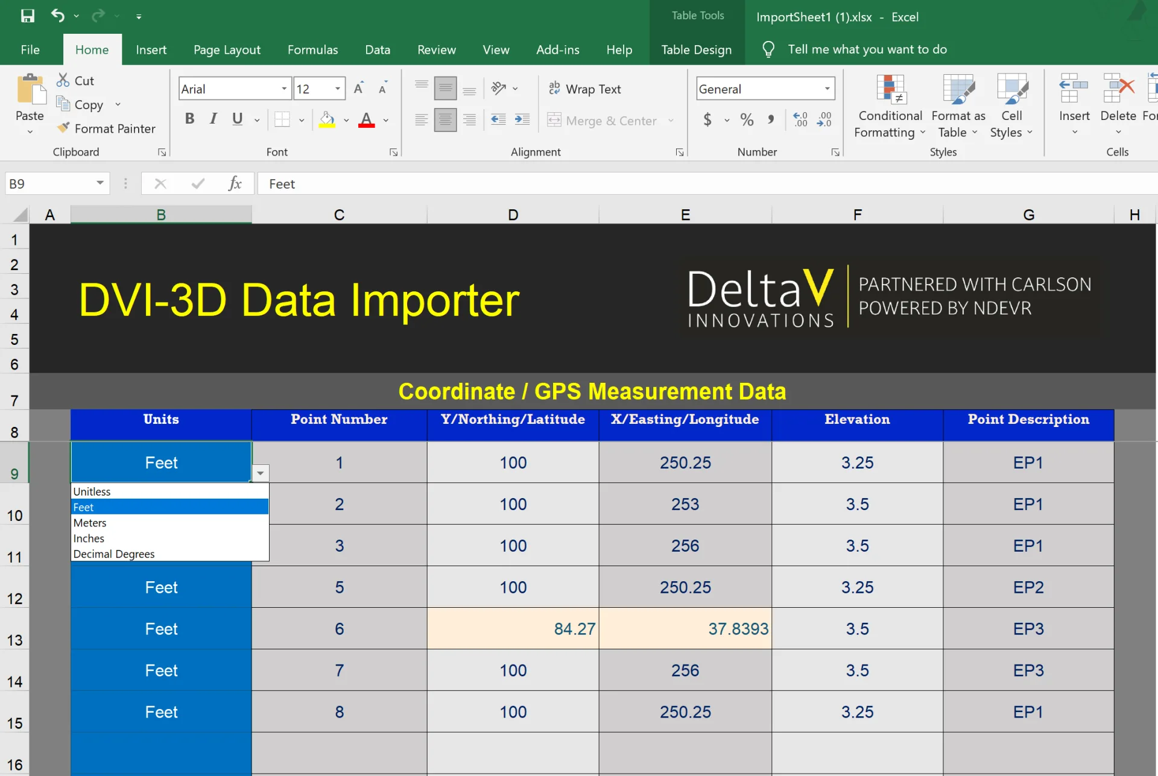The image size is (1158, 776).
Task: Select the column D header
Action: [513, 215]
